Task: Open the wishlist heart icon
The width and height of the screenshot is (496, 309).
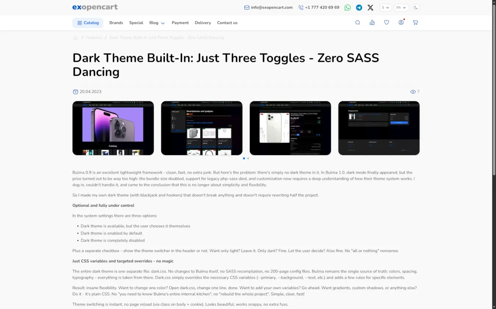Action: click(x=387, y=23)
